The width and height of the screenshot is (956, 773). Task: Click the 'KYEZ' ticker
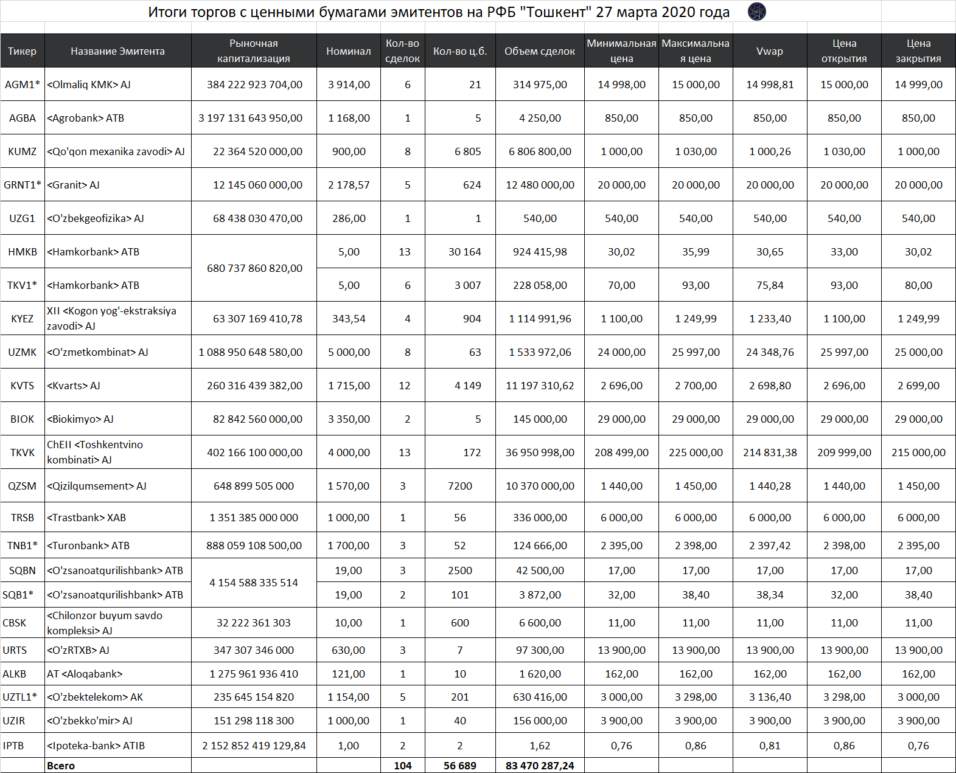(x=23, y=319)
